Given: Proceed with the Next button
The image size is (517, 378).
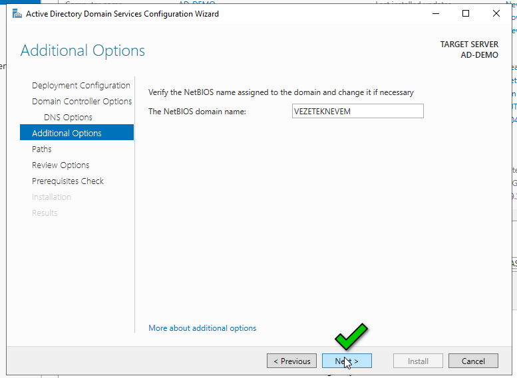Looking at the screenshot, I should (x=347, y=361).
